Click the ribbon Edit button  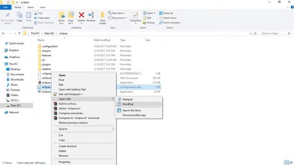click(x=147, y=18)
